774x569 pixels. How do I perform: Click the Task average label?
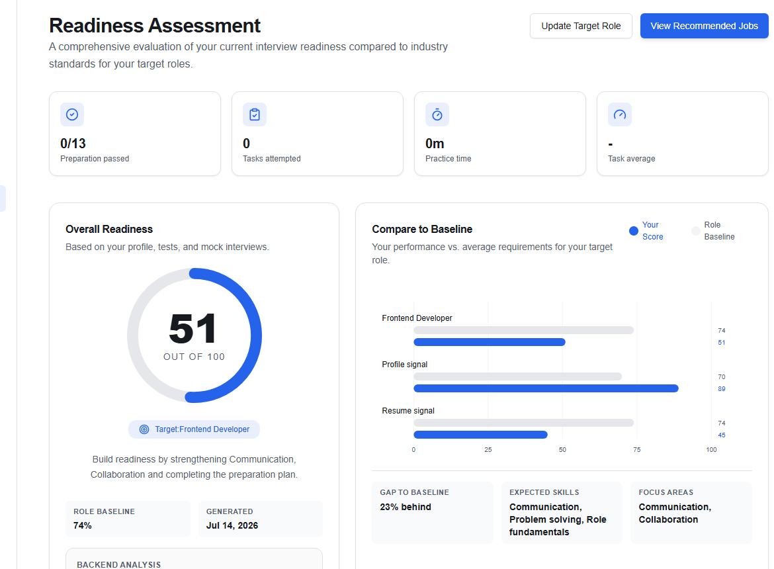point(631,158)
